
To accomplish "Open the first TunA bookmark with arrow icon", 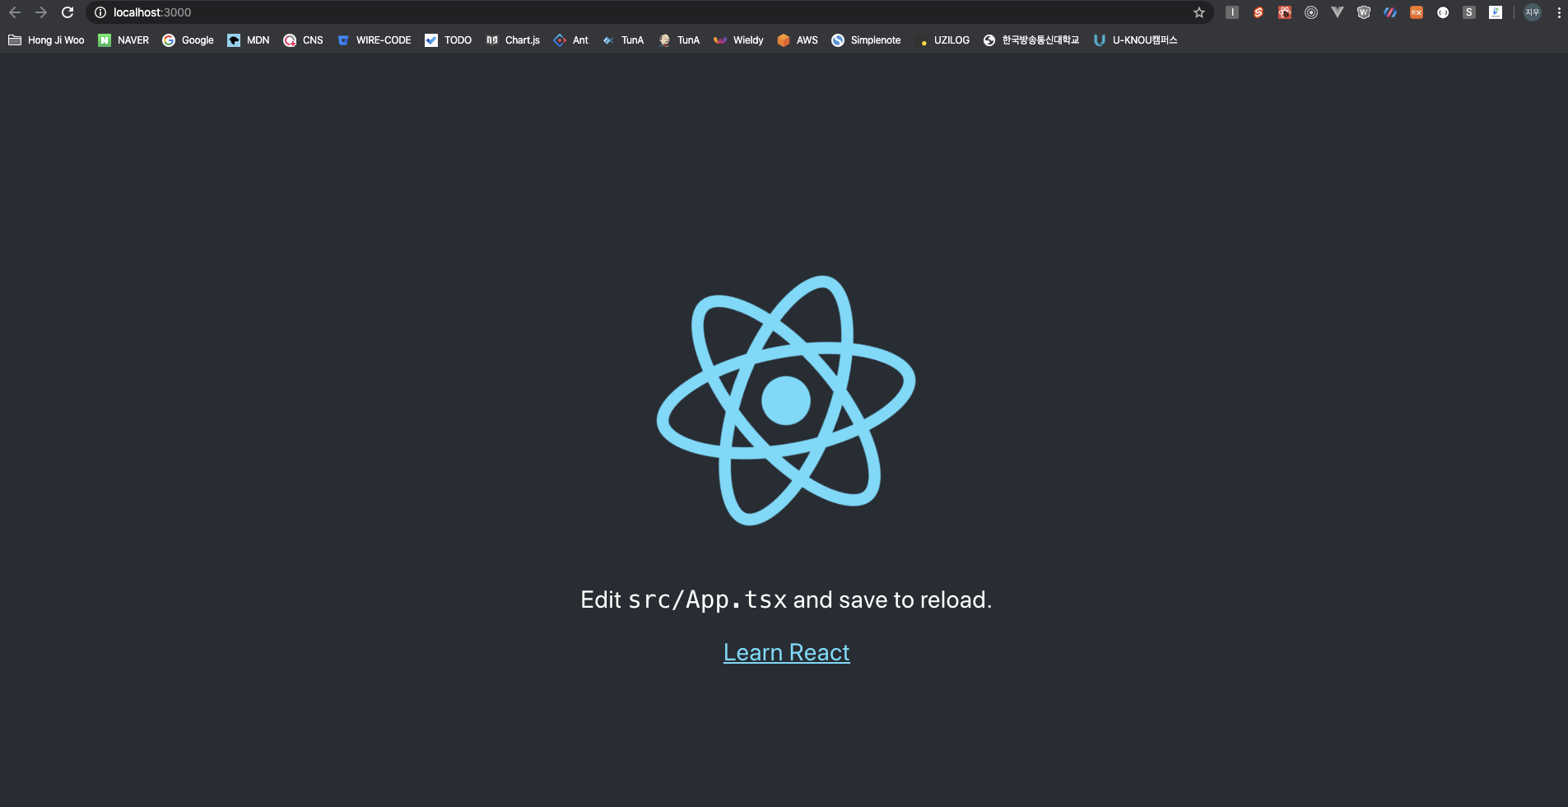I will click(623, 40).
